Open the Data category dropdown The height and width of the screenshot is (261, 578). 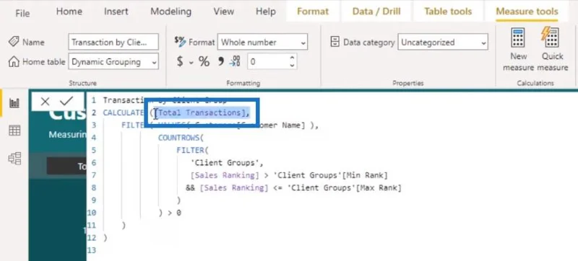[x=443, y=43]
